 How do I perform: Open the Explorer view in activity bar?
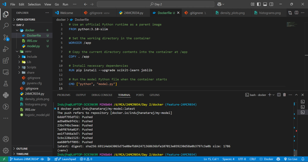[6, 14]
